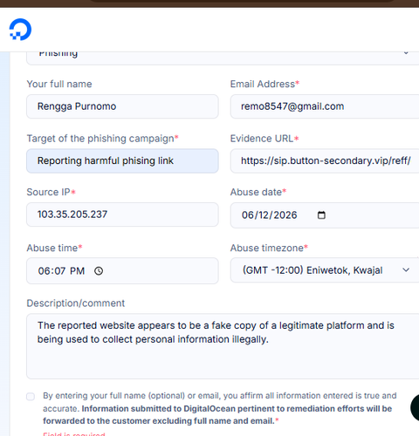Image resolution: width=419 pixels, height=436 pixels.
Task: Click the 'Abuse time' label
Action: [54, 248]
